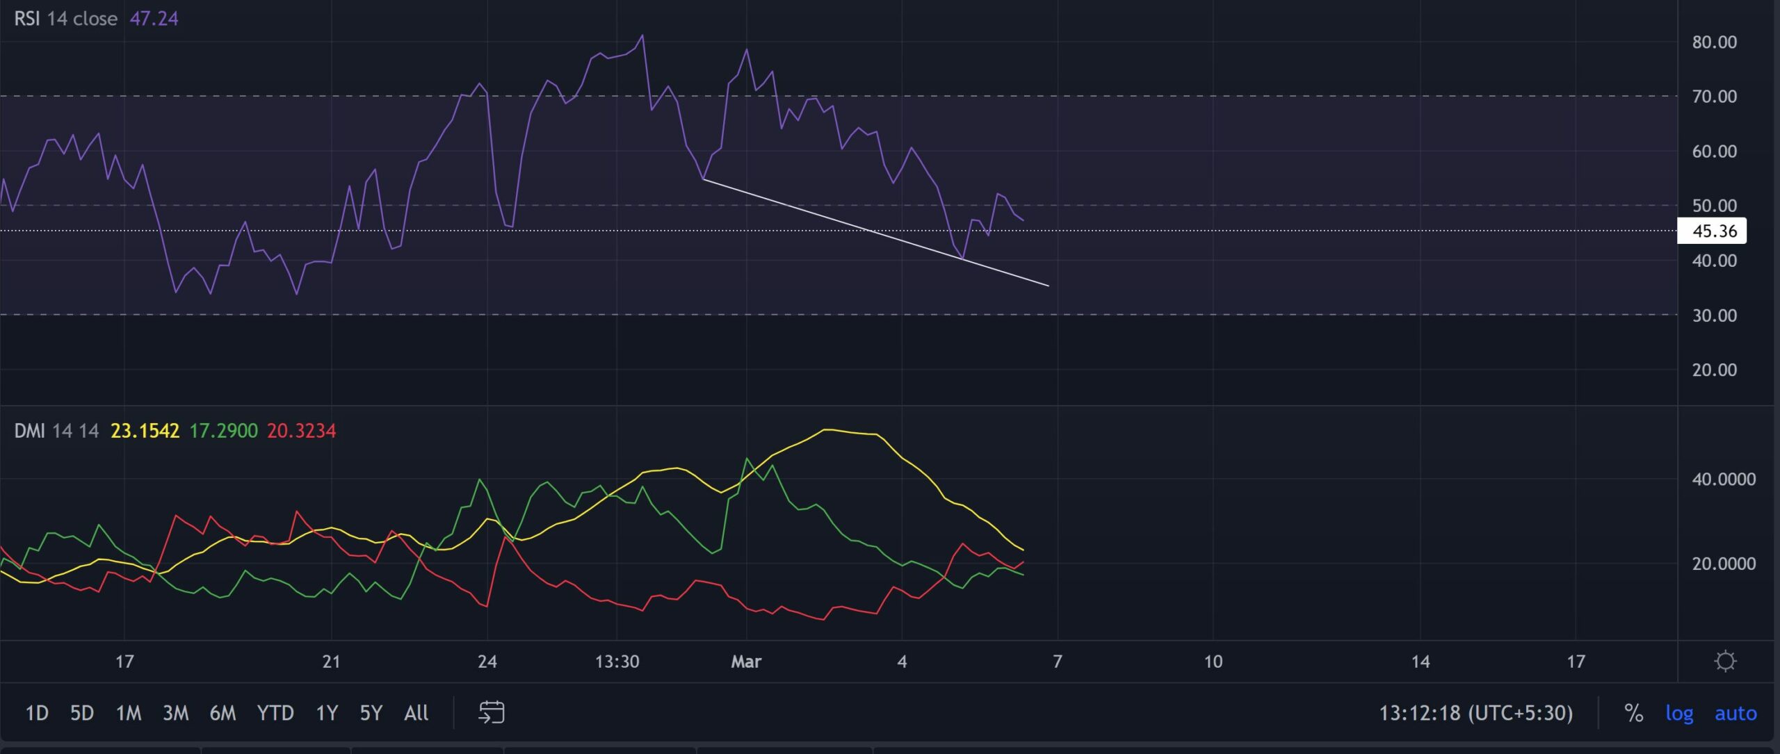1780x754 pixels.
Task: Toggle auto scale mode
Action: pyautogui.click(x=1735, y=713)
